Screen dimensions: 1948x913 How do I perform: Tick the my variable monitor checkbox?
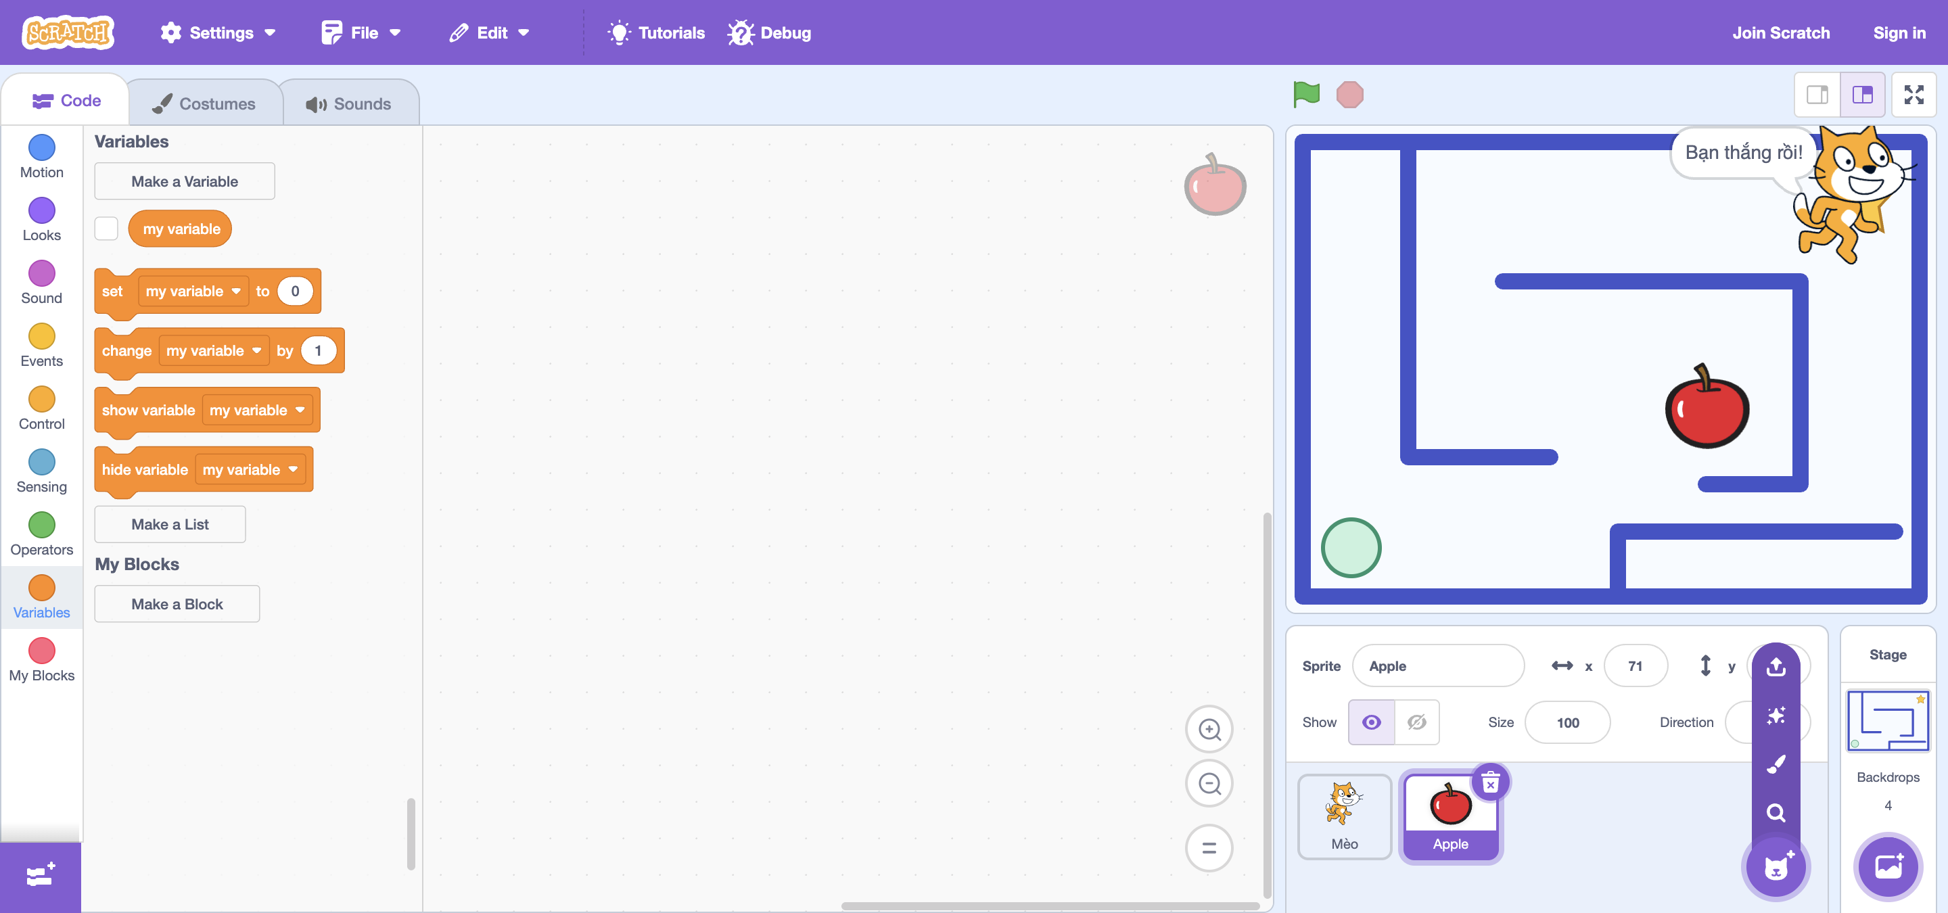pos(106,229)
